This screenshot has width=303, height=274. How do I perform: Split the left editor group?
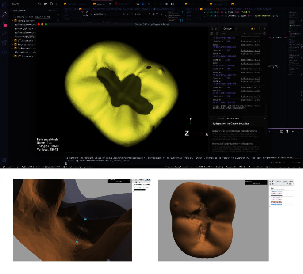point(173,4)
